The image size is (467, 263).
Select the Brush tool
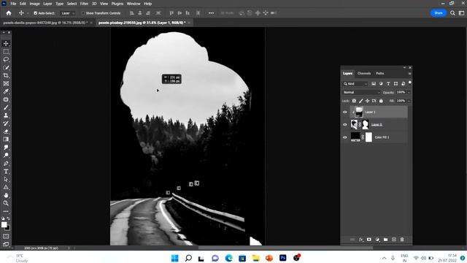(x=6, y=107)
